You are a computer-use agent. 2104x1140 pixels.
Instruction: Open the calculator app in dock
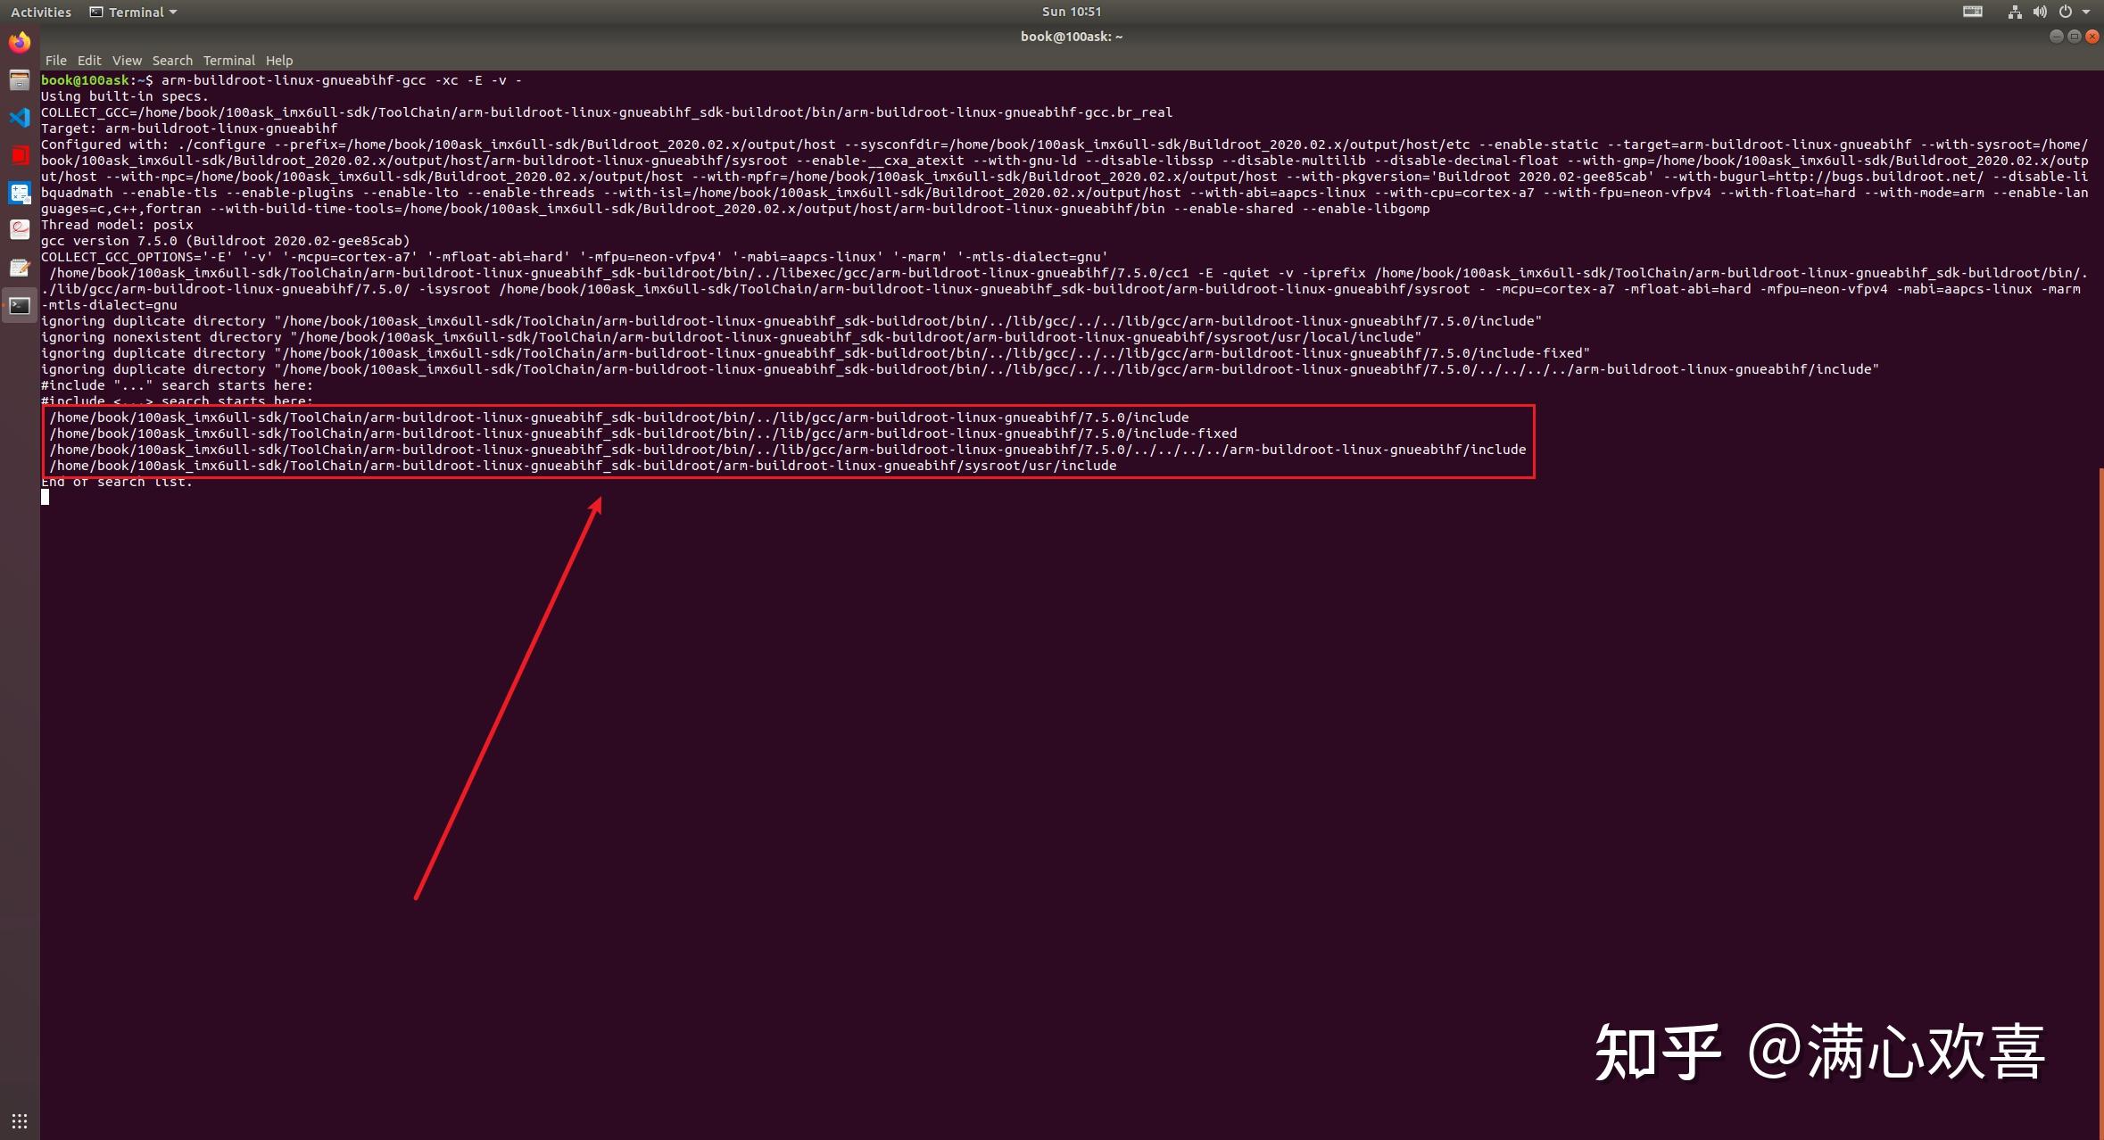pos(20,193)
